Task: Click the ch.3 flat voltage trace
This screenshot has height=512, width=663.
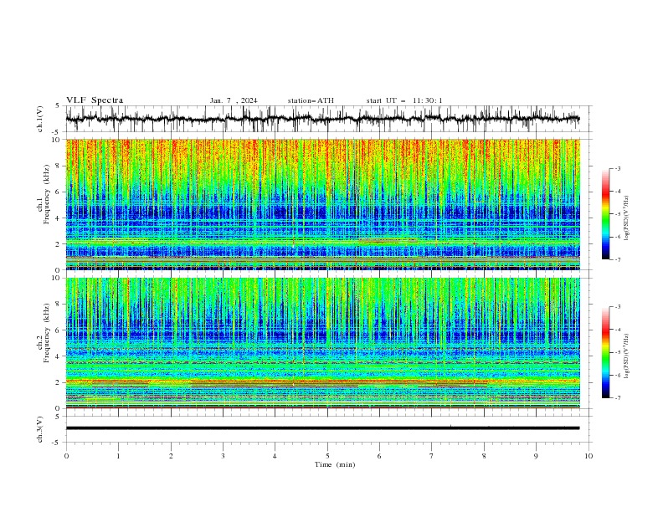Action: click(322, 428)
